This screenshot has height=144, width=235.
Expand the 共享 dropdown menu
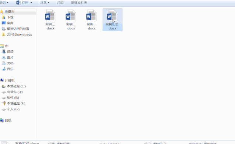coord(44,3)
